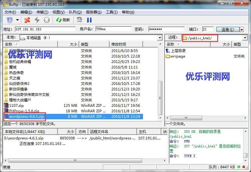Open the local drive path dropdown

(160, 38)
